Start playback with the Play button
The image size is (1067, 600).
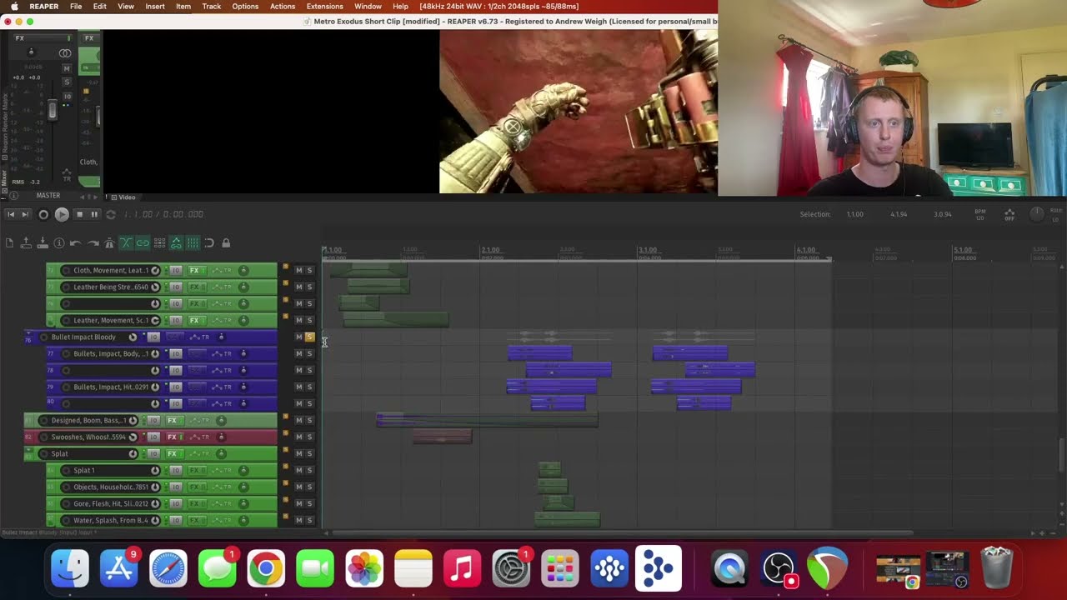(x=62, y=214)
